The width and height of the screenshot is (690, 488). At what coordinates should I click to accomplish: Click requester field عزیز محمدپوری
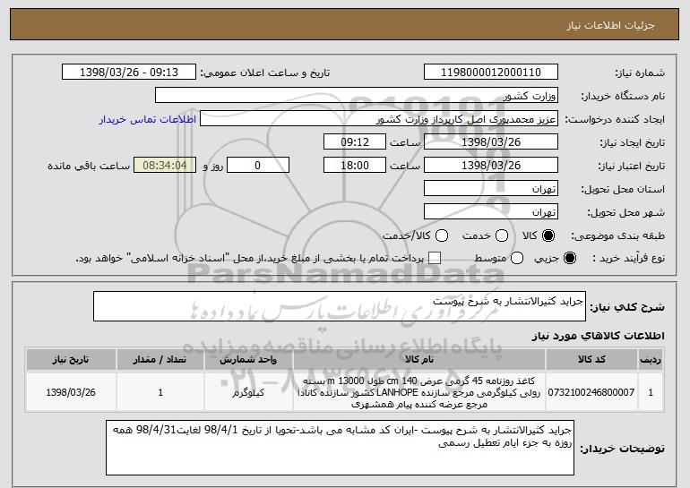click(x=379, y=119)
